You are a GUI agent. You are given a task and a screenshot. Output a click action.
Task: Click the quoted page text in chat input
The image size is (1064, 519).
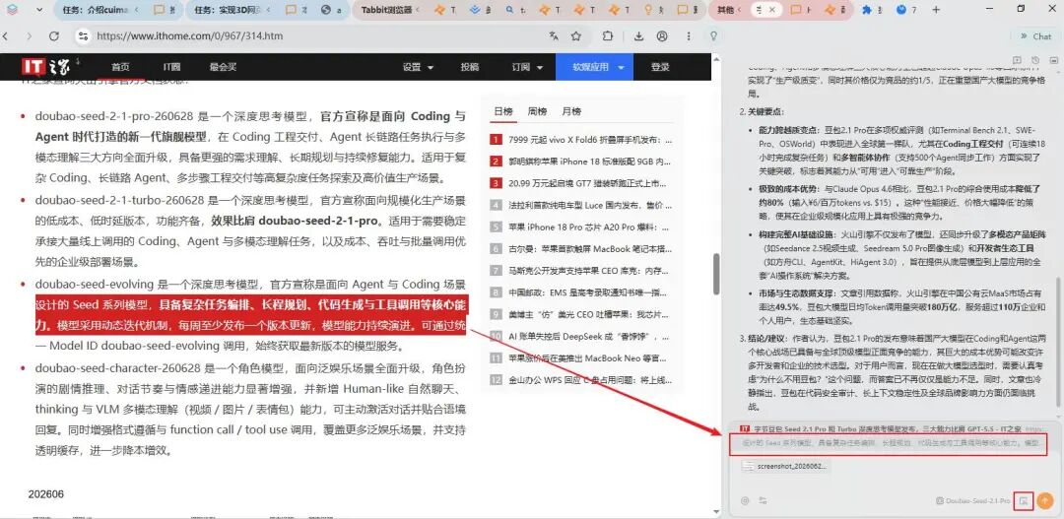pos(889,443)
